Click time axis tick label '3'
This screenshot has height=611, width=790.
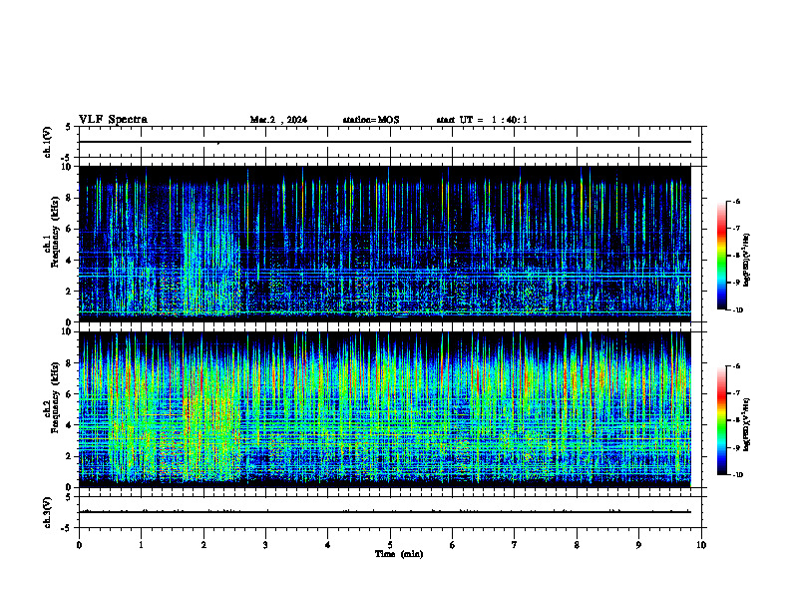pyautogui.click(x=265, y=545)
